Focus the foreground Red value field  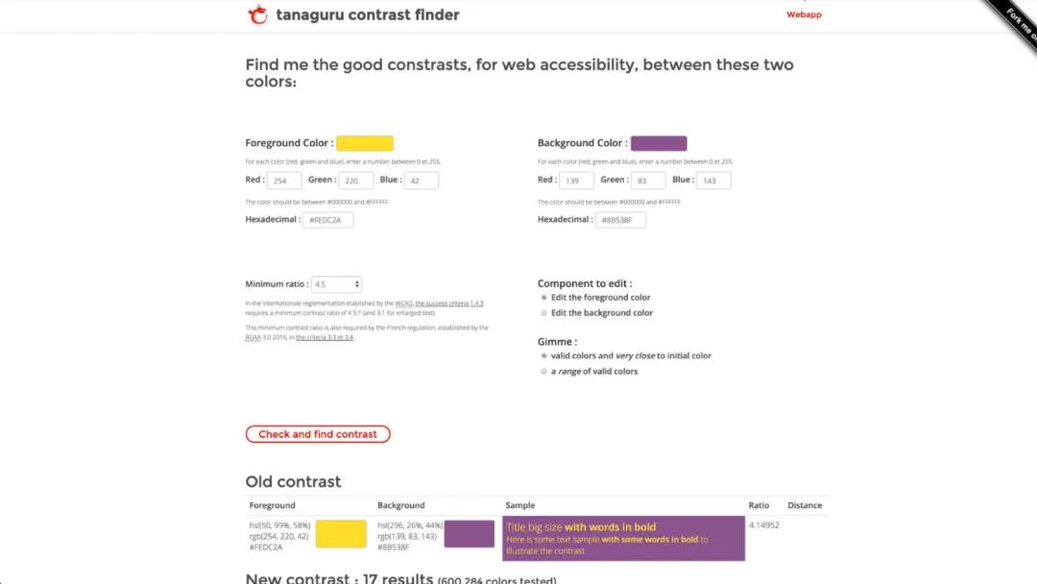point(284,180)
